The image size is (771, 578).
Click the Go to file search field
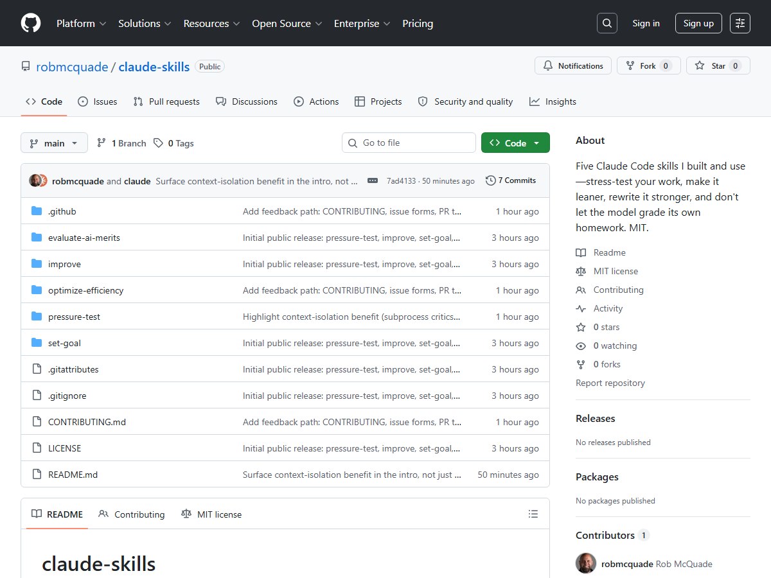409,143
